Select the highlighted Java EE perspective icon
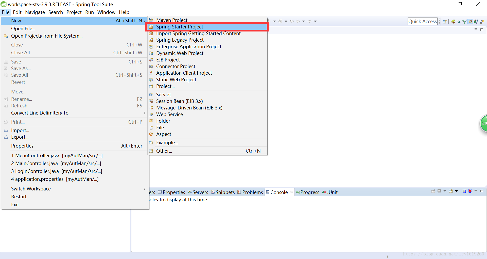Viewport: 487px width, 259px height. (x=470, y=21)
